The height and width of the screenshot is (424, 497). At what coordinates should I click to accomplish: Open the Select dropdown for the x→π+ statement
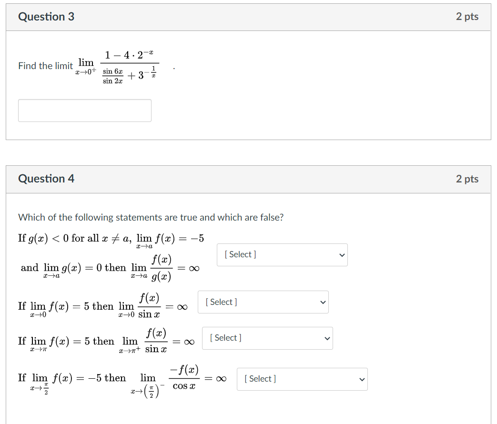pyautogui.click(x=267, y=338)
